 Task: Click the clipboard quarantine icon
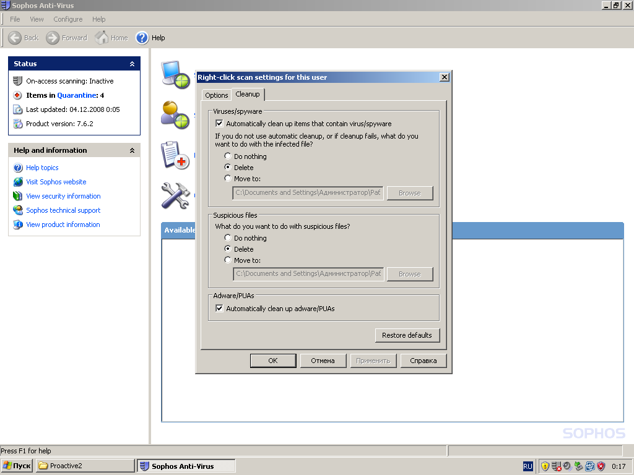175,155
